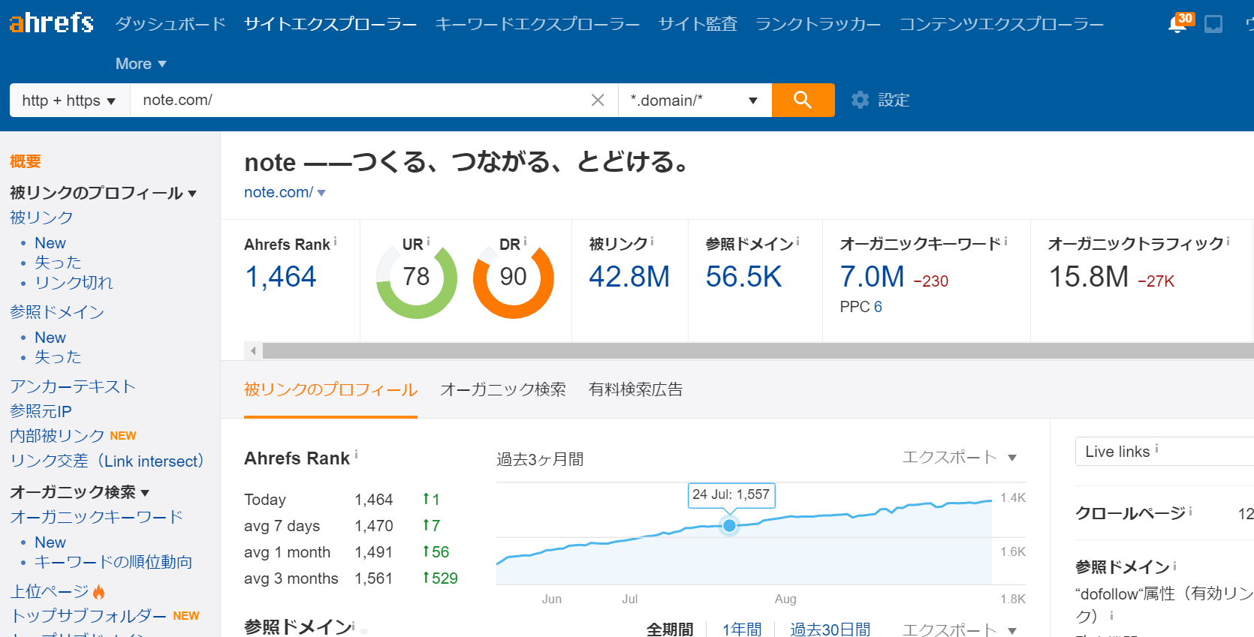Switch to オーガニック検索 tab
Viewport: 1254px width, 637px height.
(502, 389)
